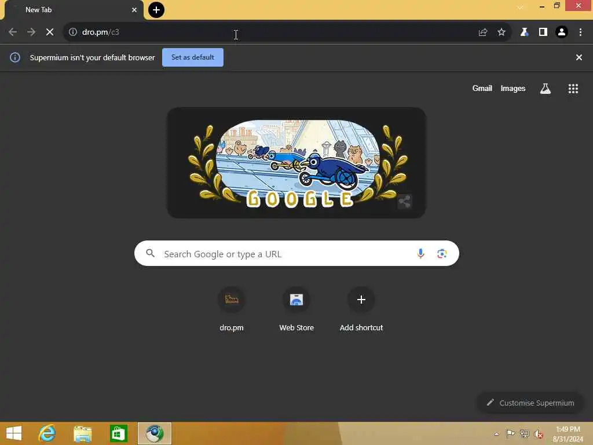Click the Supermium taskbar icon
This screenshot has height=445, width=593.
coord(154,433)
